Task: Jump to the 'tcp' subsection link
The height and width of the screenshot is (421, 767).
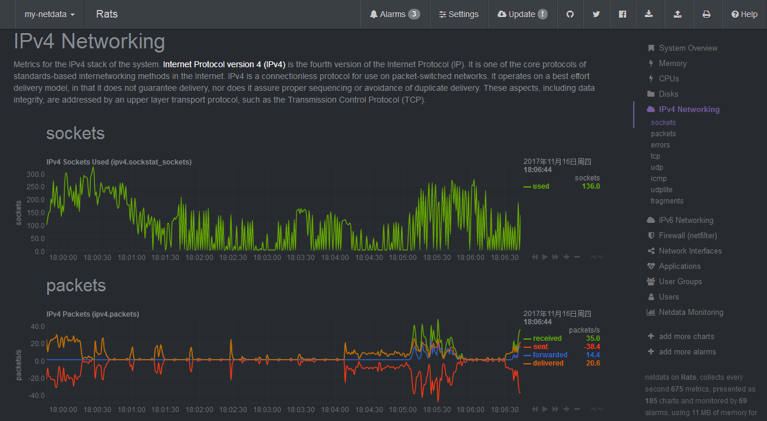Action: (655, 156)
